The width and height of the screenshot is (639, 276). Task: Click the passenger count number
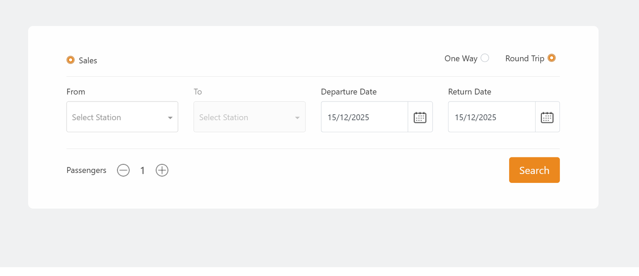pos(143,171)
